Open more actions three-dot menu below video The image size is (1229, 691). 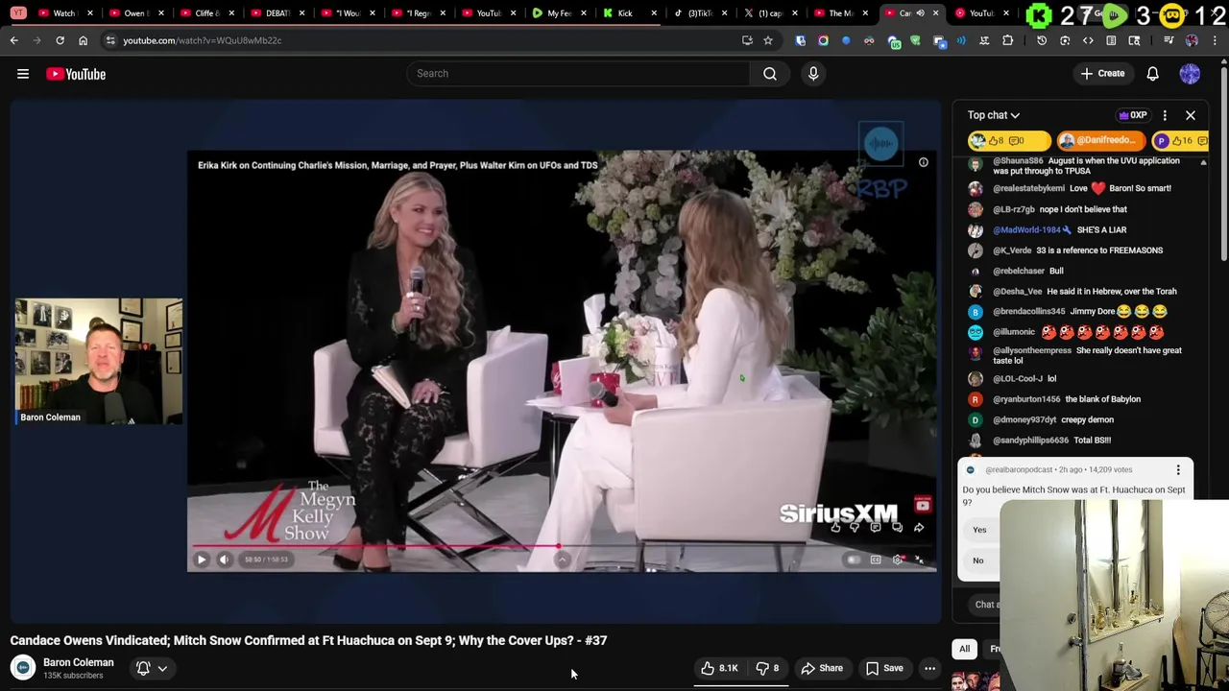929,668
